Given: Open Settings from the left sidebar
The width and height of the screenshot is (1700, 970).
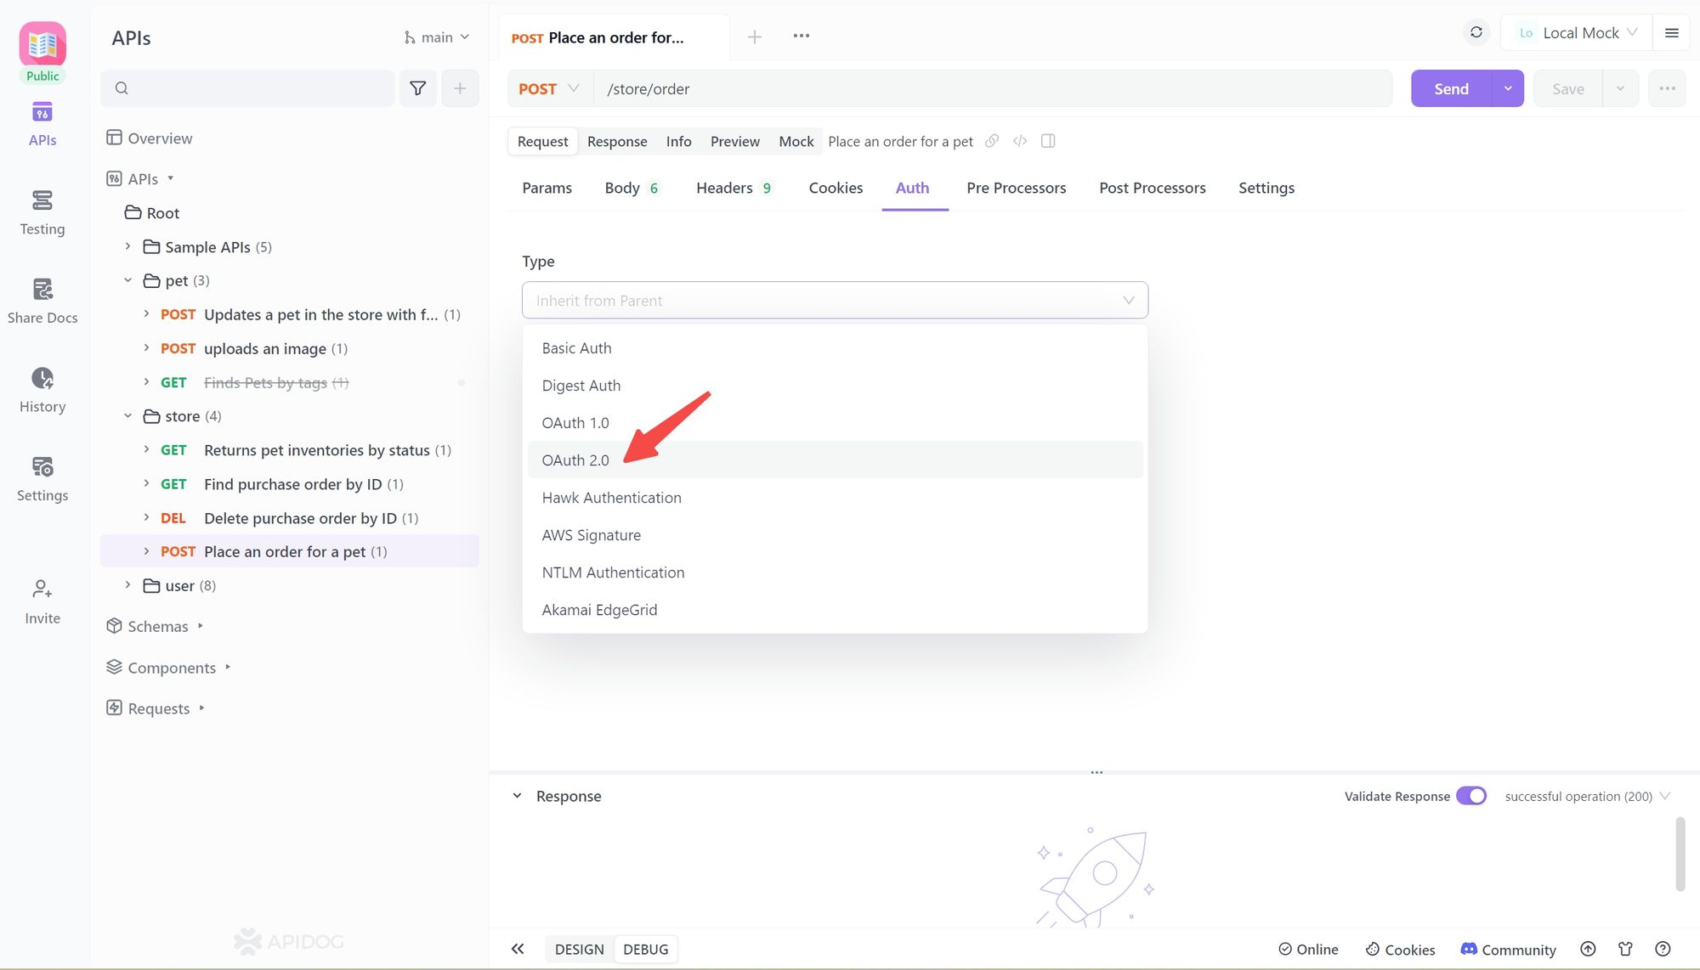Looking at the screenshot, I should pos(42,479).
